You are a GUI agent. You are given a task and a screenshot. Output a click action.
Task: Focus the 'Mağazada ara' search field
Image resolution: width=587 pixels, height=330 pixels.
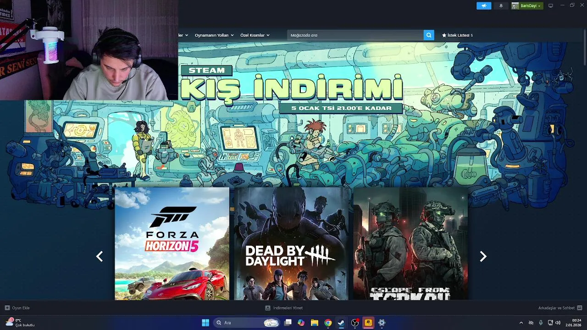pos(355,35)
